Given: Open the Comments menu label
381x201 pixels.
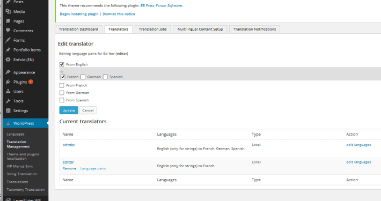Looking at the screenshot, I should click(x=23, y=31).
